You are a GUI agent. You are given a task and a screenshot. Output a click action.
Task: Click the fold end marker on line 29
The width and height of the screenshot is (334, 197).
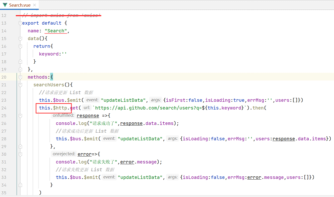click(x=20, y=146)
